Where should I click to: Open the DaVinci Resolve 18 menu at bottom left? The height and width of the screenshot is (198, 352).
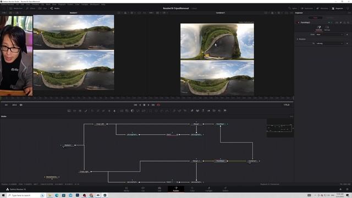point(16,189)
